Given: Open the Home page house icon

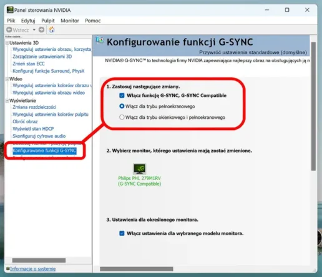Looking at the screenshot, I should coord(52,30).
